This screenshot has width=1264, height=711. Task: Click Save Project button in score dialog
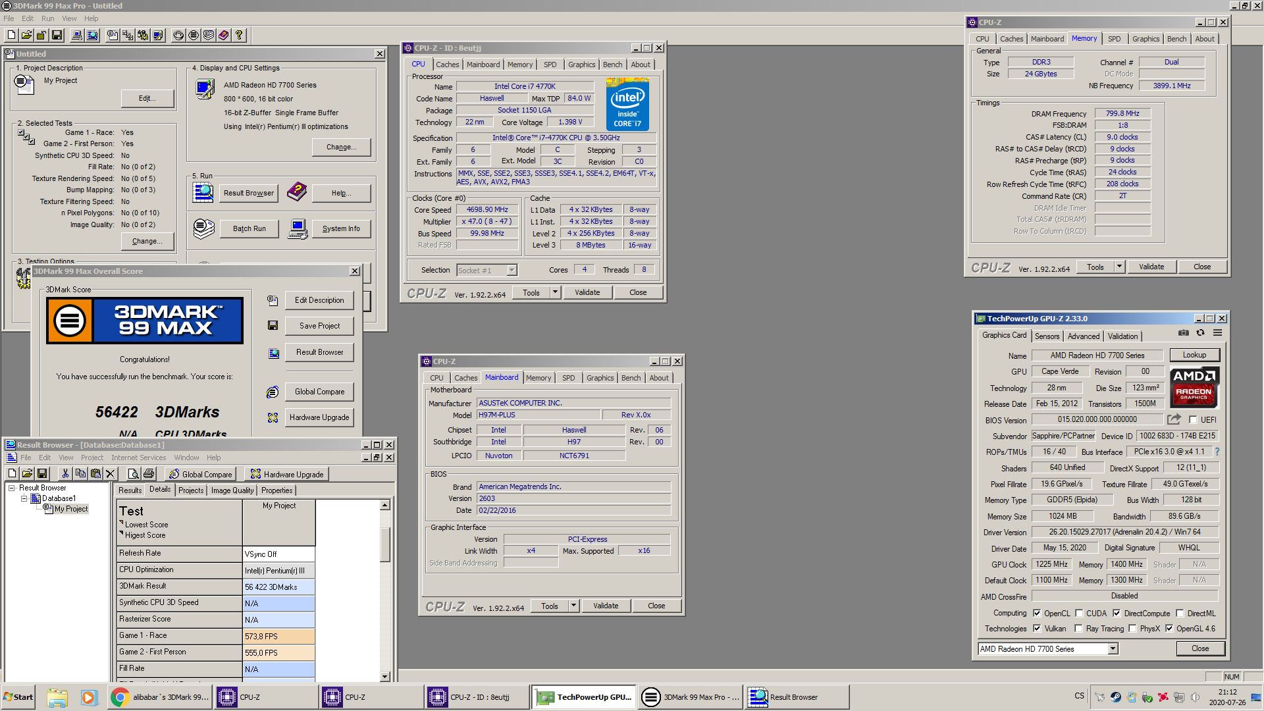[319, 326]
